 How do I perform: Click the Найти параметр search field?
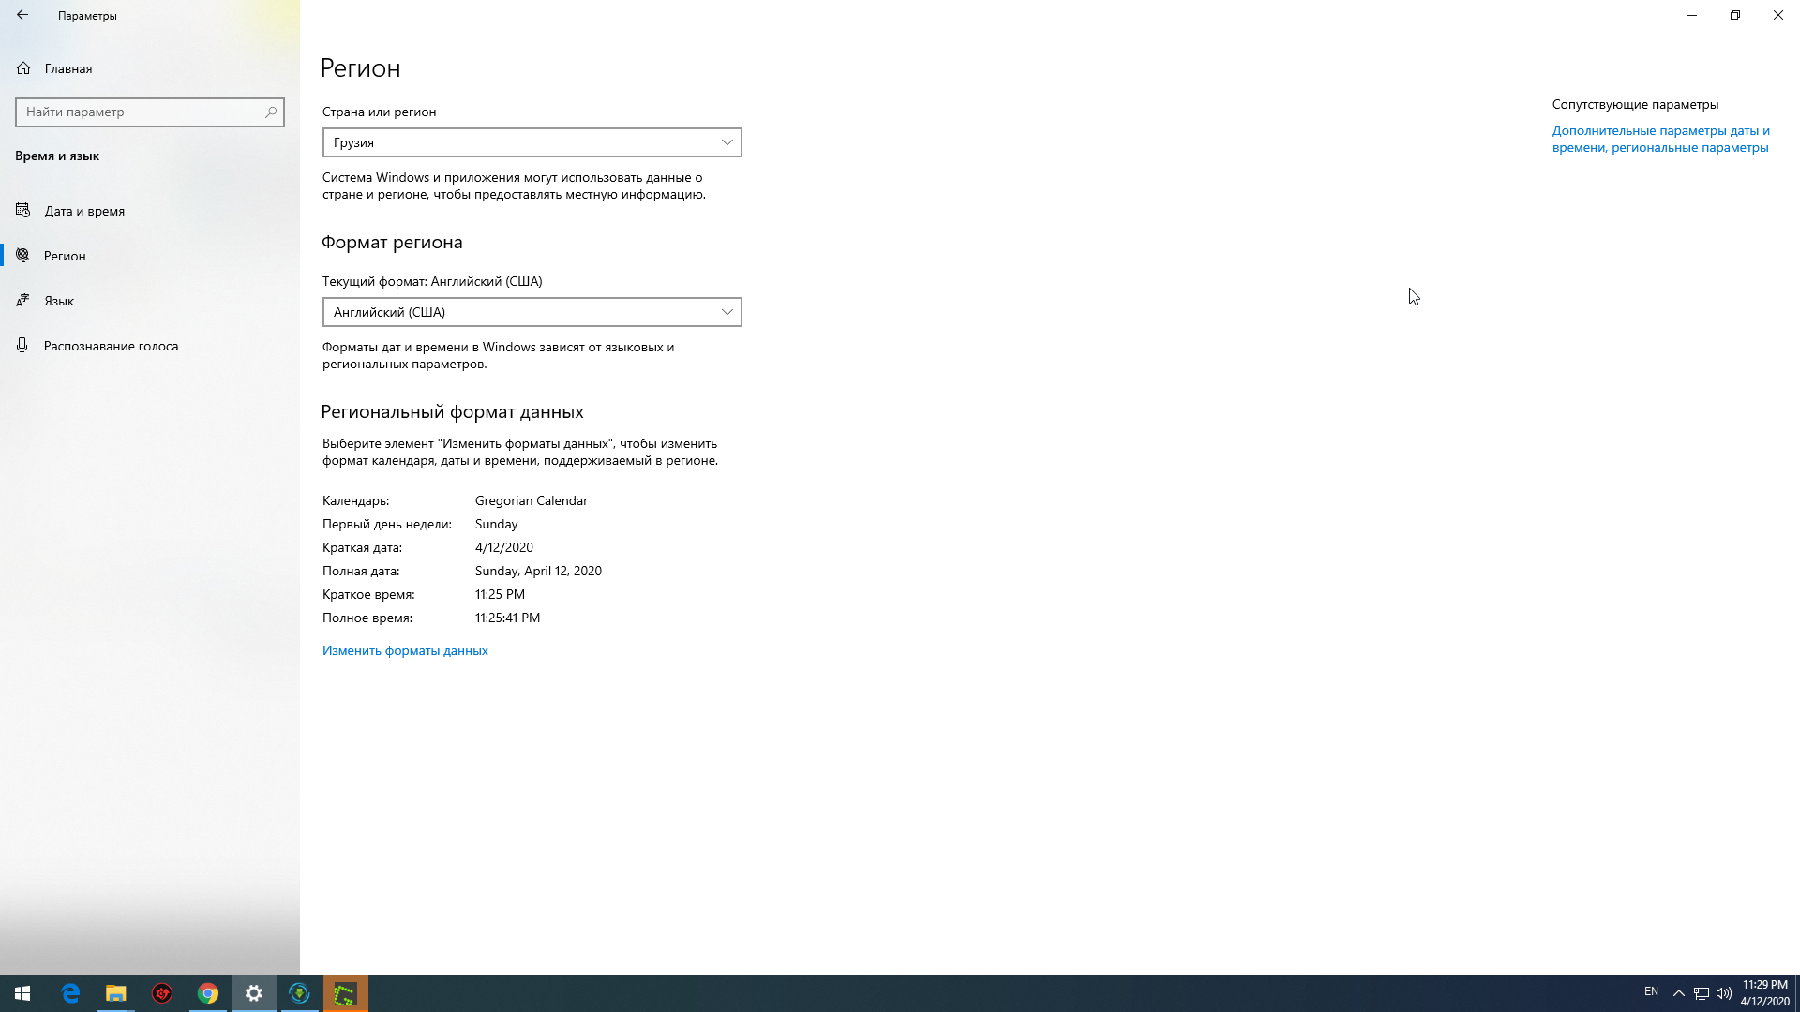click(141, 112)
